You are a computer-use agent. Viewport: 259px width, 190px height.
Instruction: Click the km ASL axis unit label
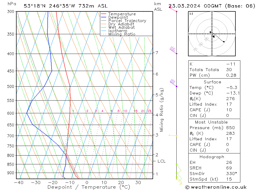pos(158,7)
